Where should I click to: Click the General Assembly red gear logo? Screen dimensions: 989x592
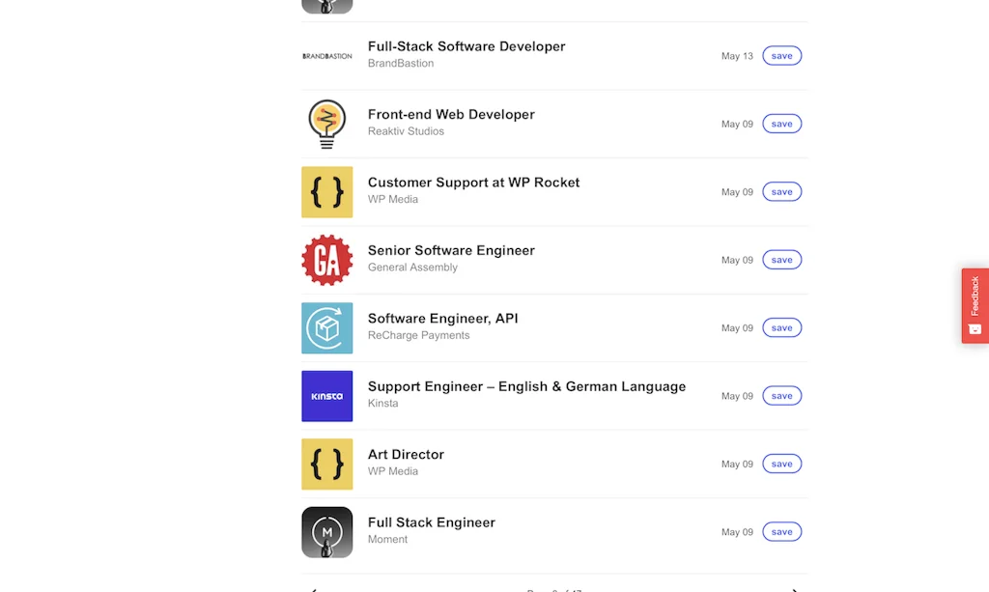coord(326,260)
